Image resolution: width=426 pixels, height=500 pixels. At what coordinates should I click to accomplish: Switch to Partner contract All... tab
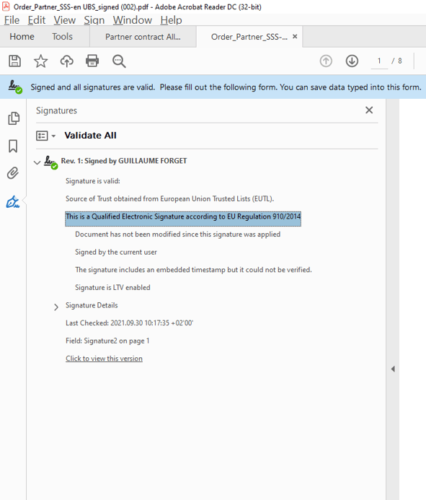coord(143,37)
